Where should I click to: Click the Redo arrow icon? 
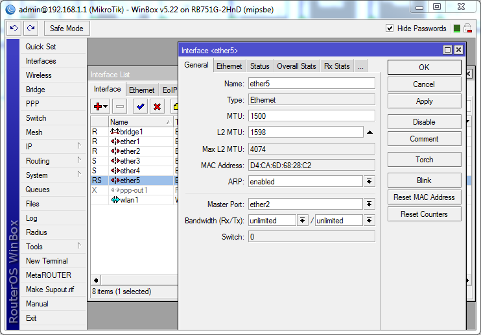[30, 29]
